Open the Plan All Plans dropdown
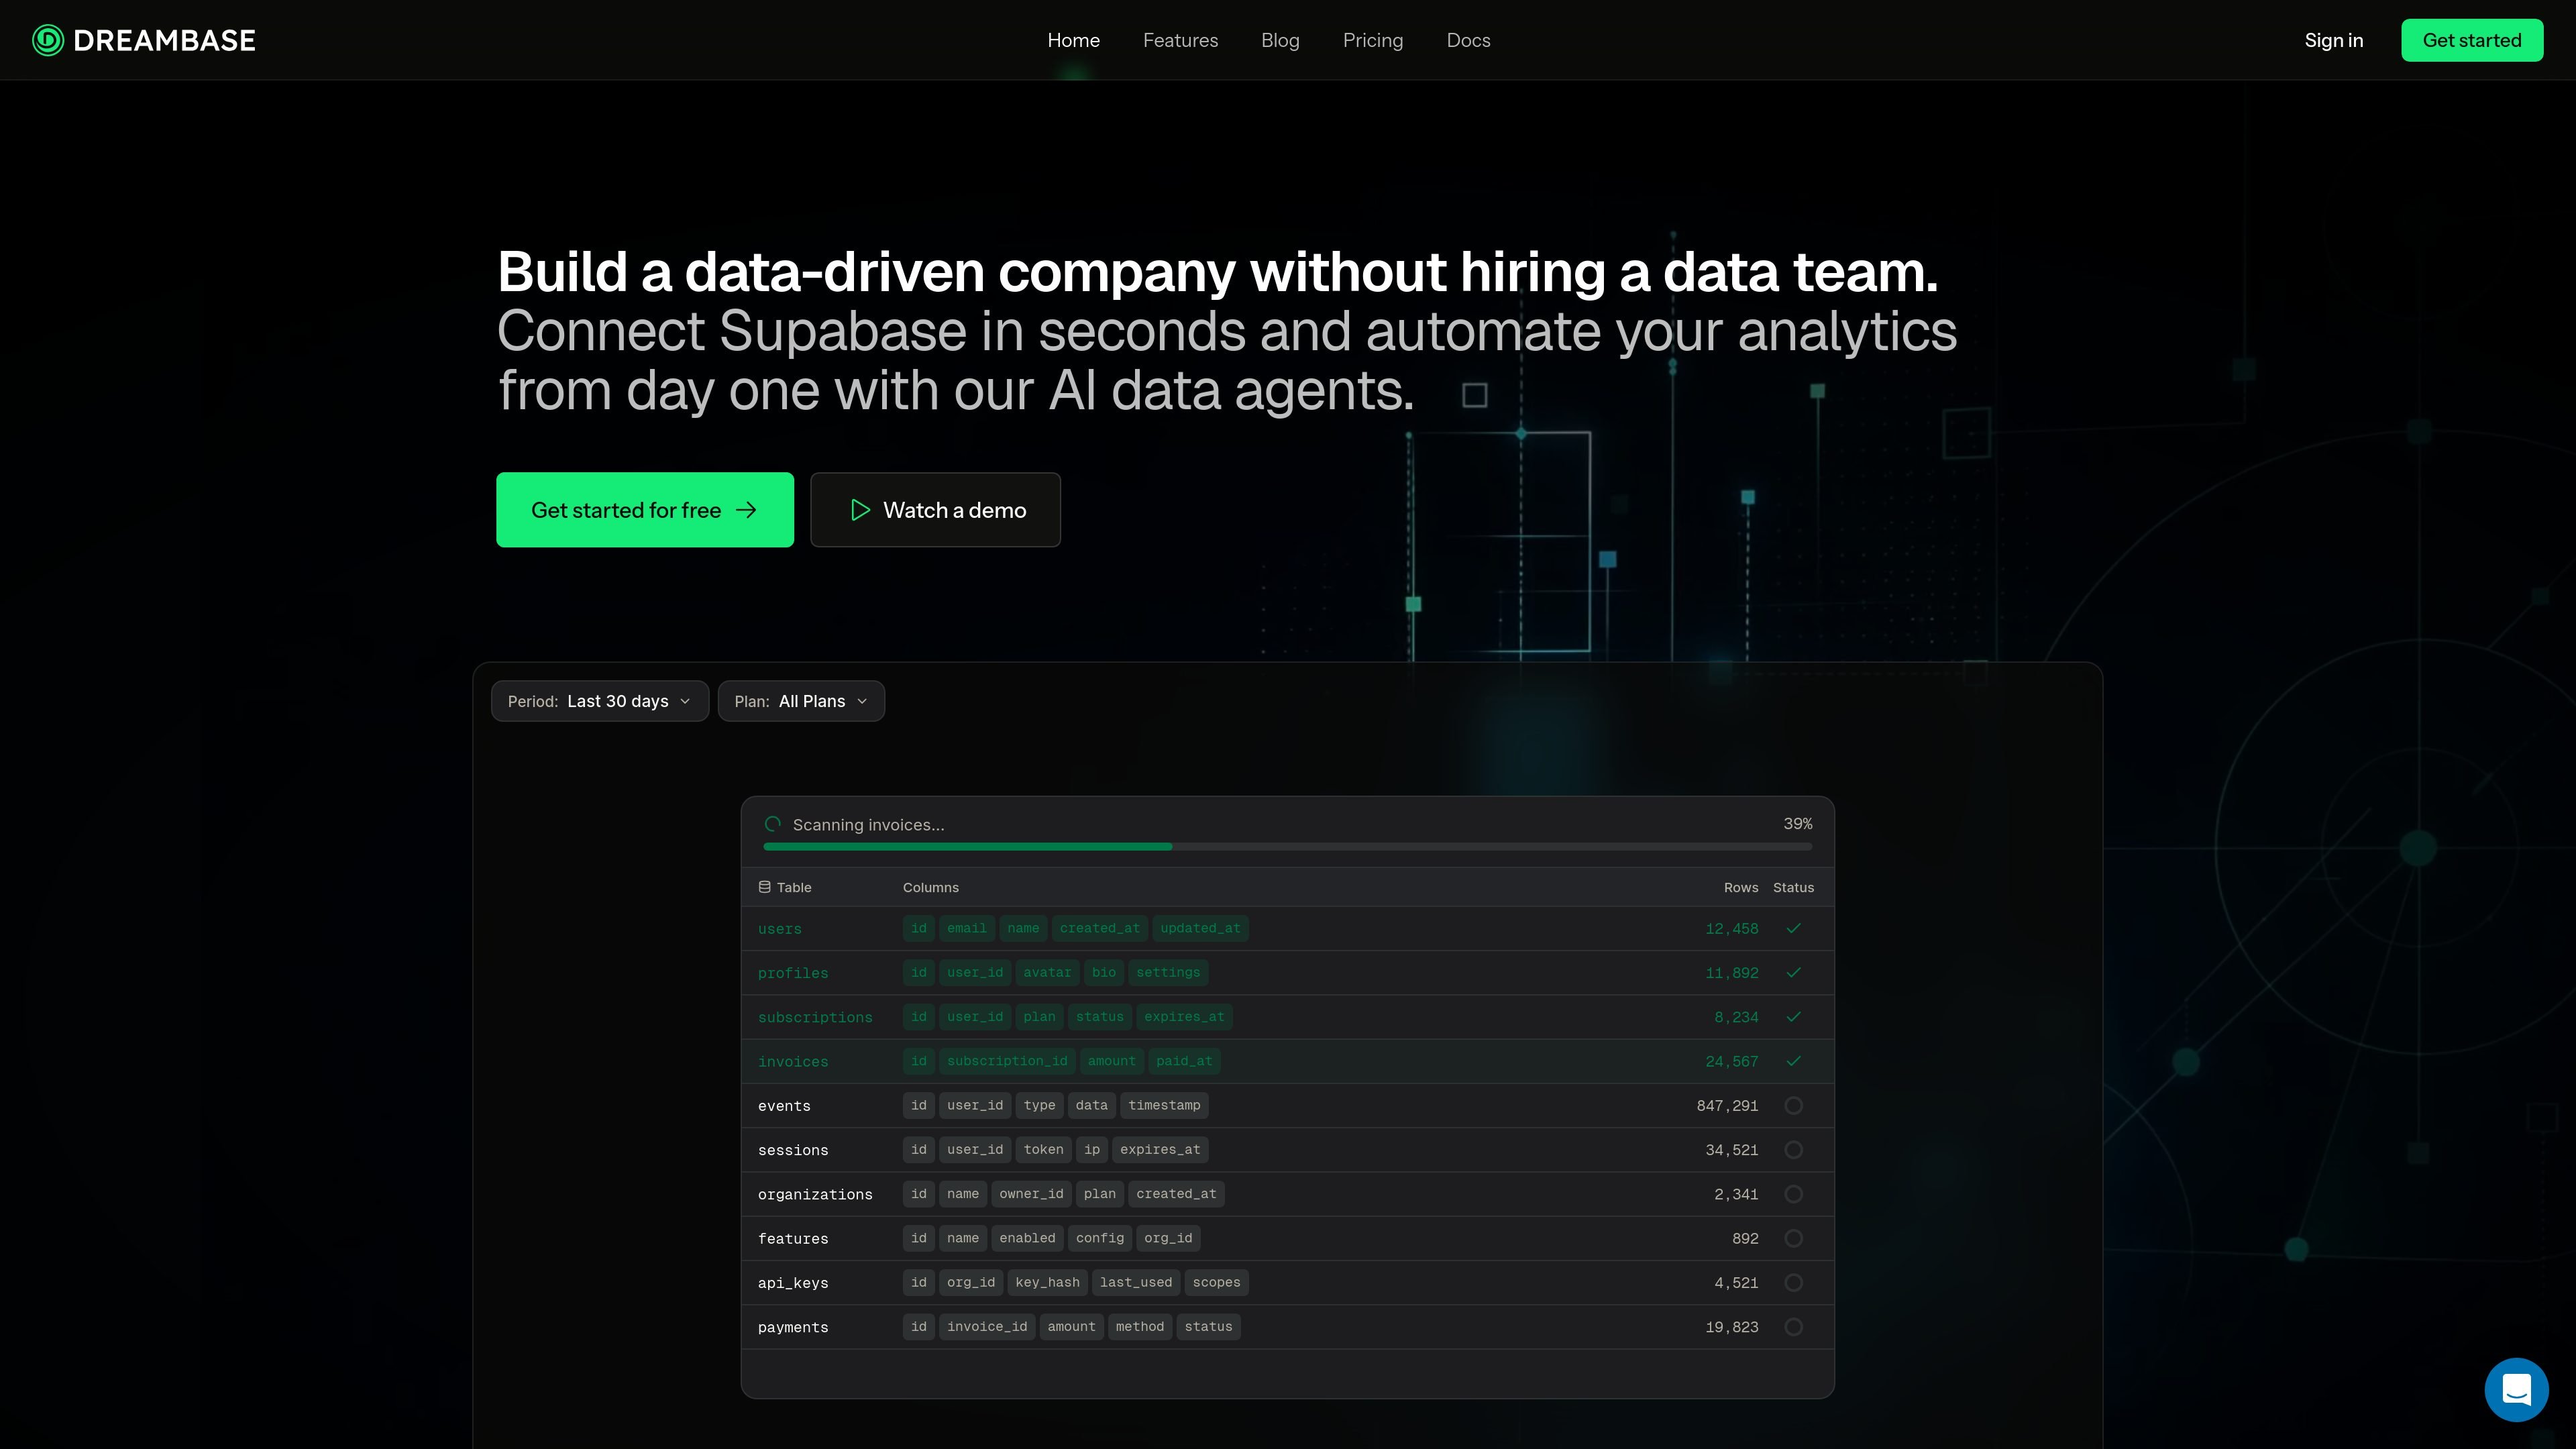This screenshot has width=2576, height=1449. [x=801, y=701]
